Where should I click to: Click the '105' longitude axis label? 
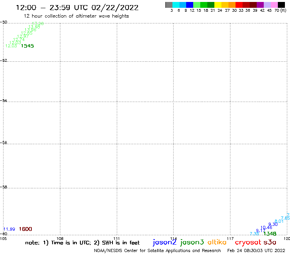(3, 238)
